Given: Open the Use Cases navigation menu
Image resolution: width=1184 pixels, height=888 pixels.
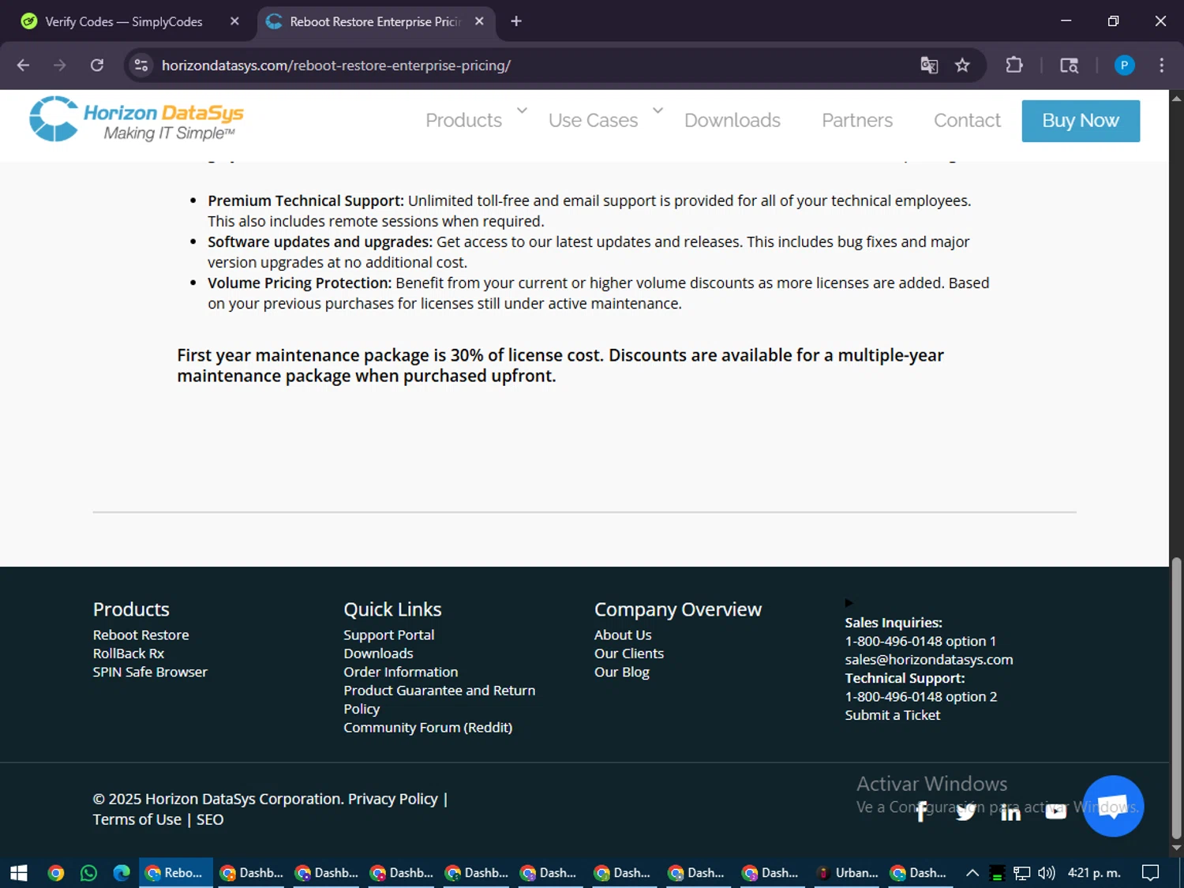Looking at the screenshot, I should pos(594,121).
